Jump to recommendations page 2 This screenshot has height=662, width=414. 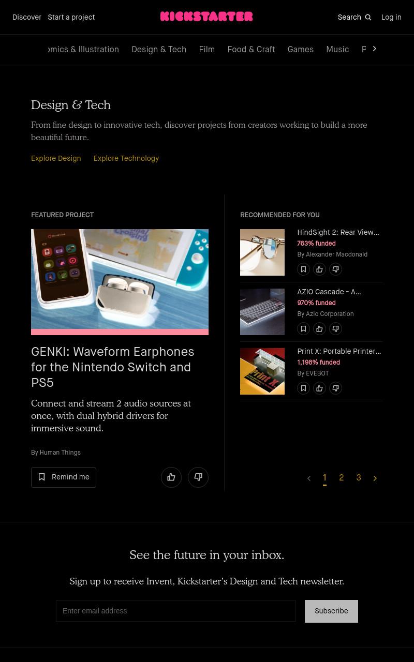(x=342, y=478)
